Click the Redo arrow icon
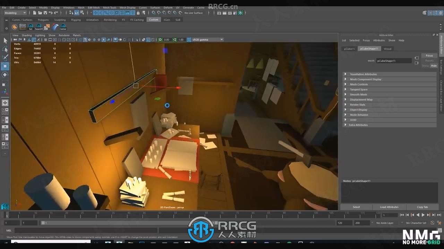This screenshot has height=249, width=444. (56, 13)
